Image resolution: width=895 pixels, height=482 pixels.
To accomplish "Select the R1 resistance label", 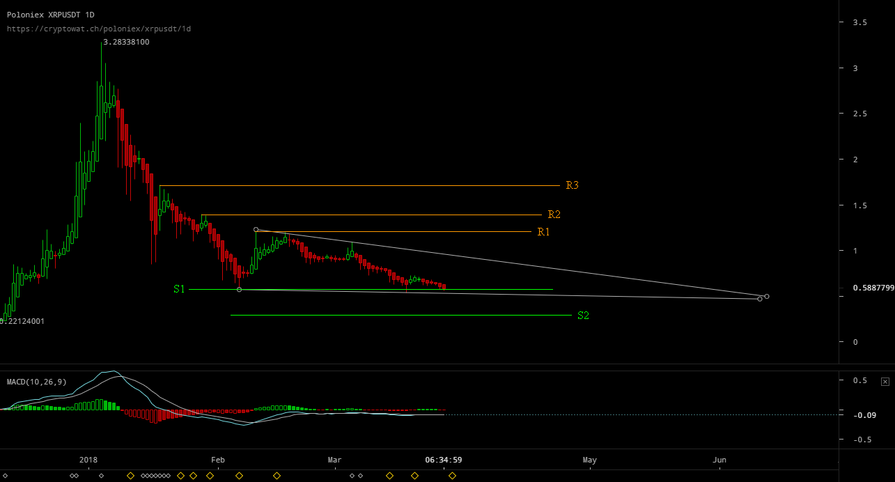I will 543,231.
